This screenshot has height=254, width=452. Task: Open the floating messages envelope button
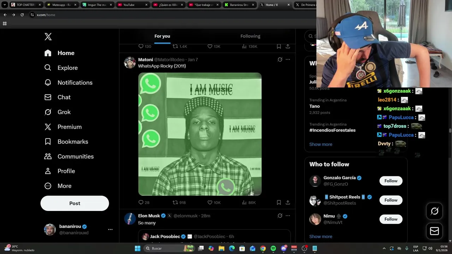click(x=434, y=231)
